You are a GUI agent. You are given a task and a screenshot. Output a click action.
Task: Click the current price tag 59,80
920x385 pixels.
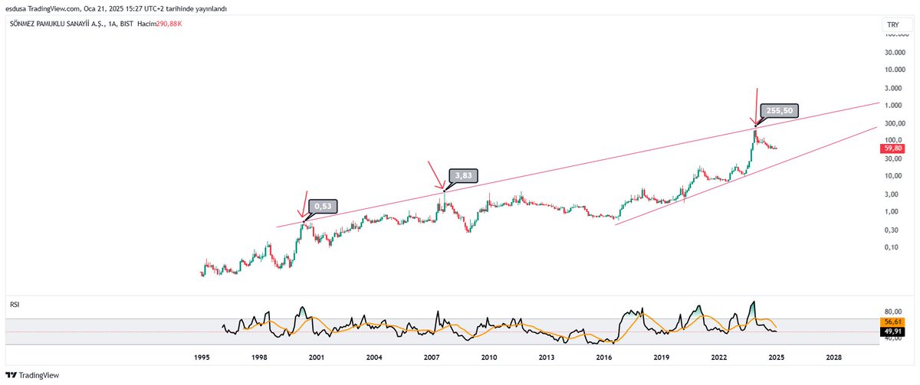pyautogui.click(x=893, y=148)
